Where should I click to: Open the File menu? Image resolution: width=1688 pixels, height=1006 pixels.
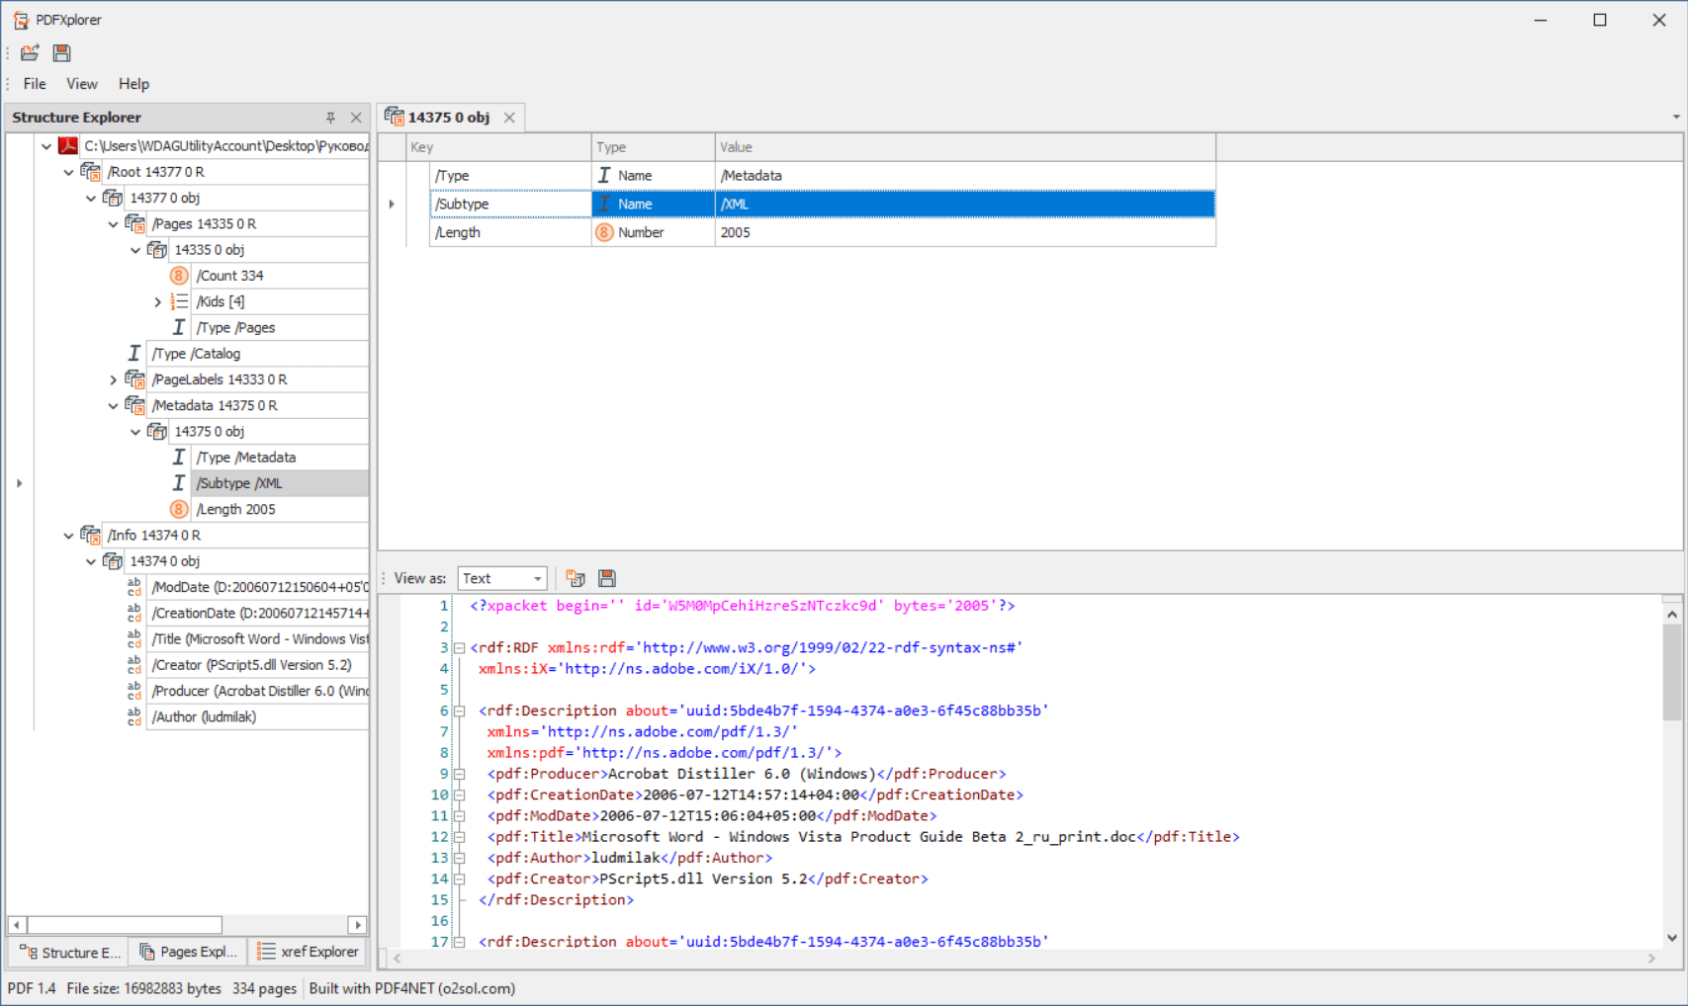[35, 84]
